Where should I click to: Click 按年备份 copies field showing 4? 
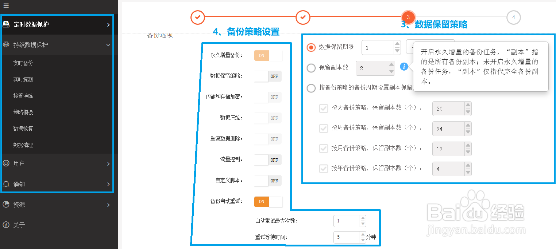448,169
